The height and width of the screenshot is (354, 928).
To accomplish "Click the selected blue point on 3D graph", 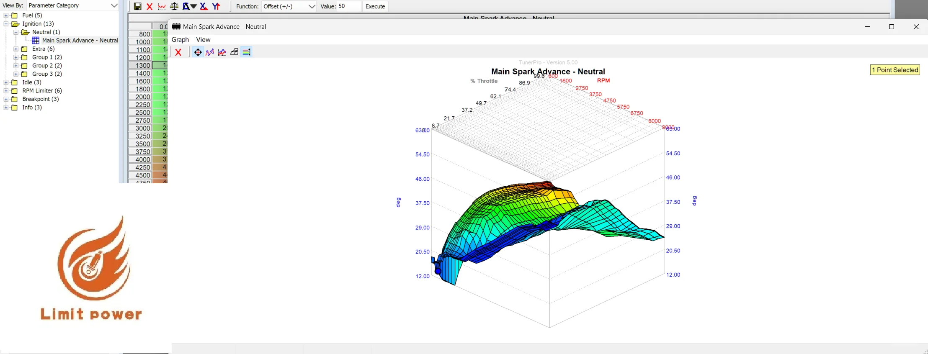I will click(438, 271).
